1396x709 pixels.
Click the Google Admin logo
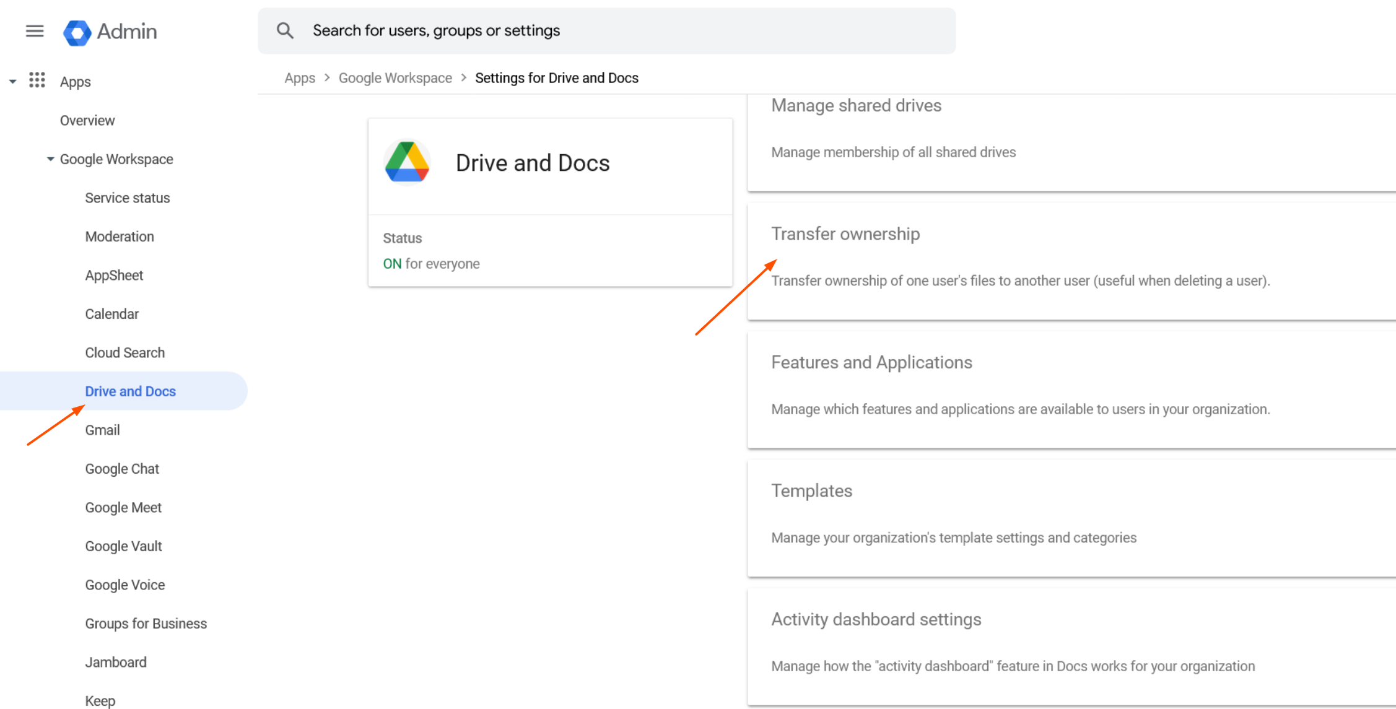(110, 32)
